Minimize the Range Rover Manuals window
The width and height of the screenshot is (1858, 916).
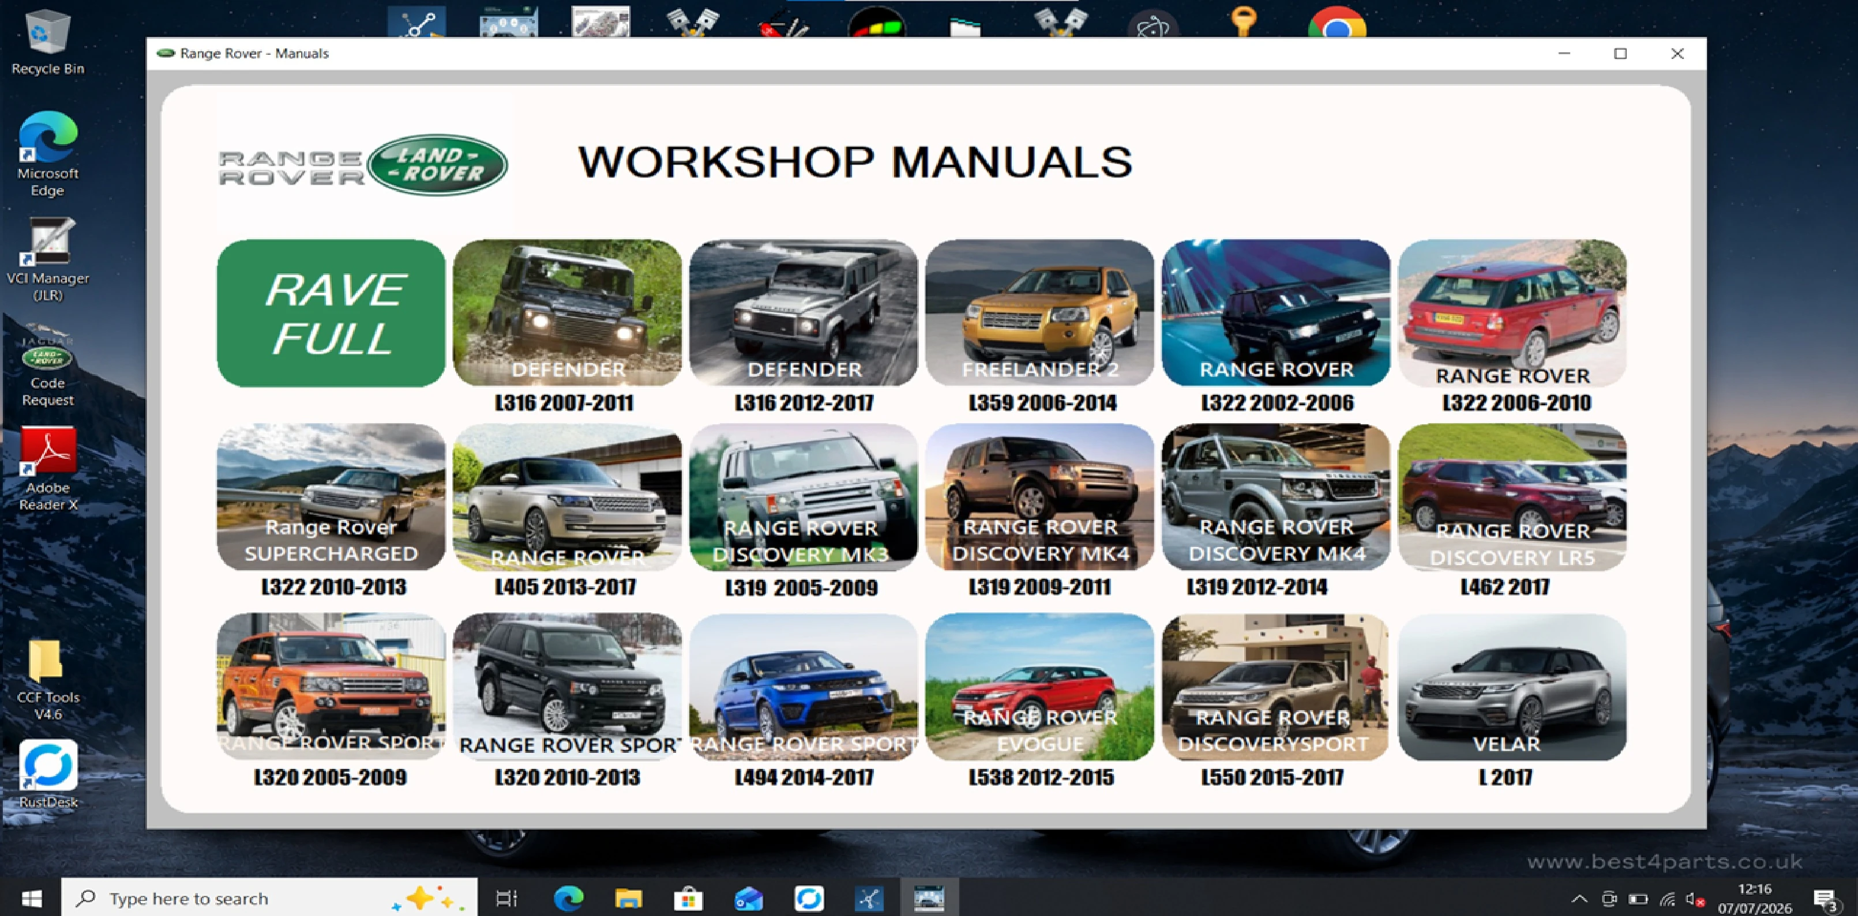(1564, 54)
